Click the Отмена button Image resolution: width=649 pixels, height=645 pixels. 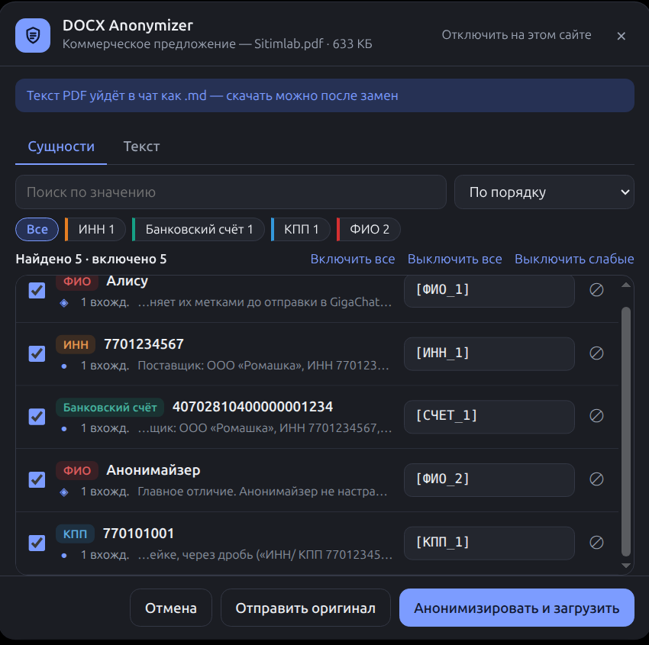pos(171,608)
